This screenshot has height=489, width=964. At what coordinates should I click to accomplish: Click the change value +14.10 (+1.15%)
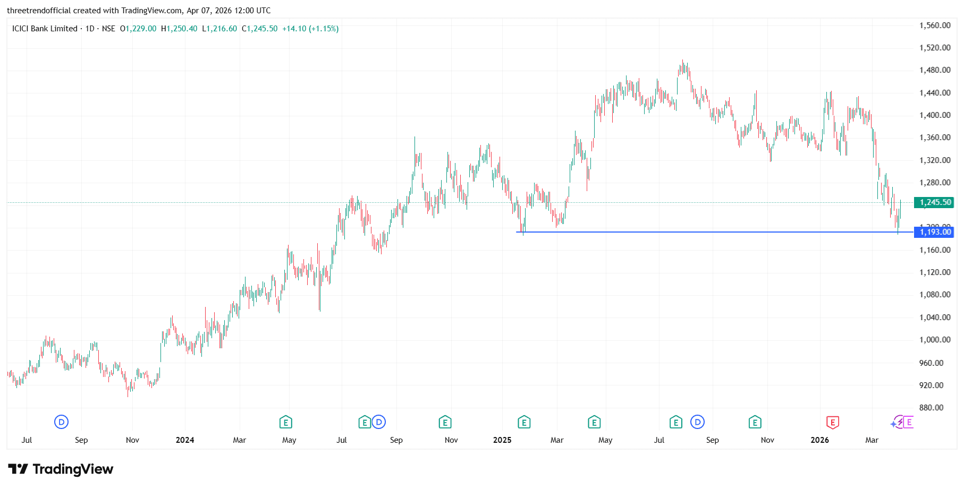[310, 29]
